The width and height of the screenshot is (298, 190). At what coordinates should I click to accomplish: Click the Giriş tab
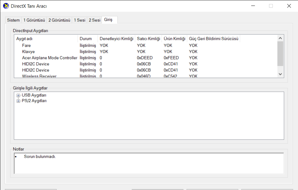(108, 20)
